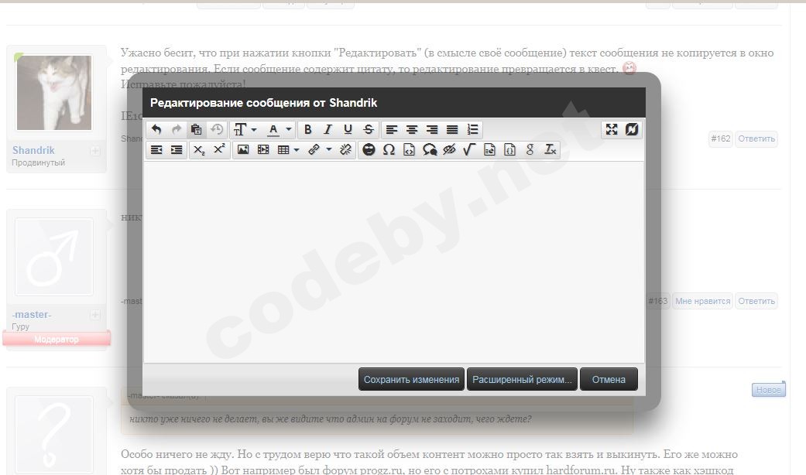Click the indent icon

pos(177,149)
